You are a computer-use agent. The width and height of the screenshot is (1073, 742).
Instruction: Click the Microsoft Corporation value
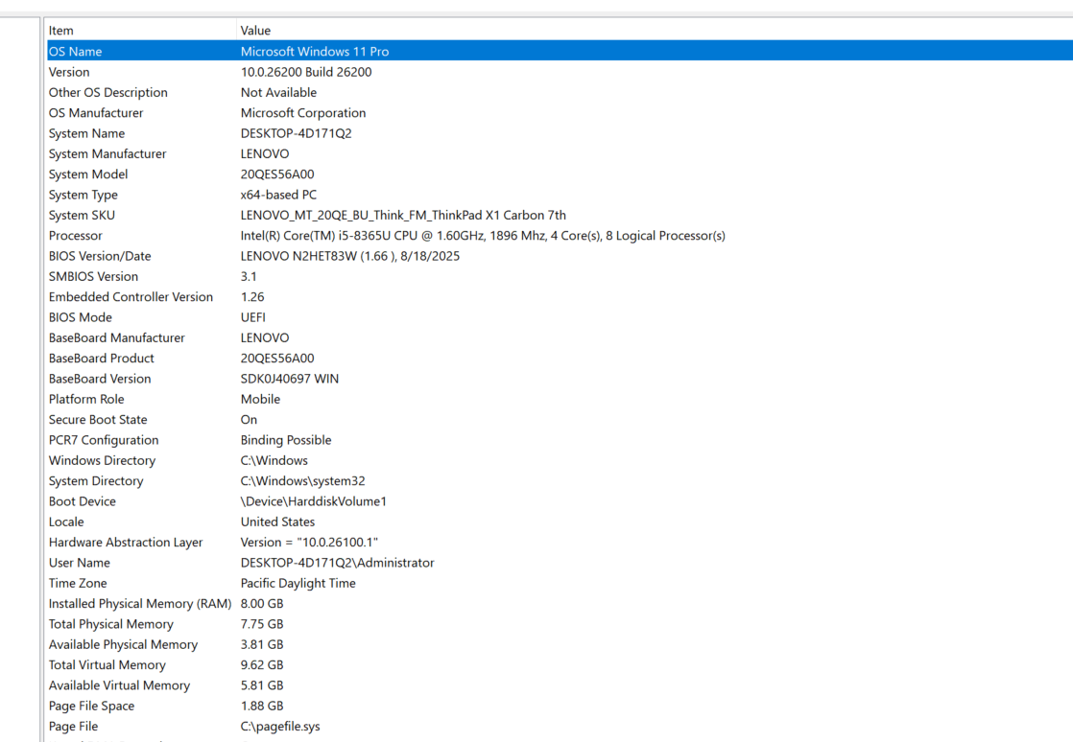[x=303, y=113]
